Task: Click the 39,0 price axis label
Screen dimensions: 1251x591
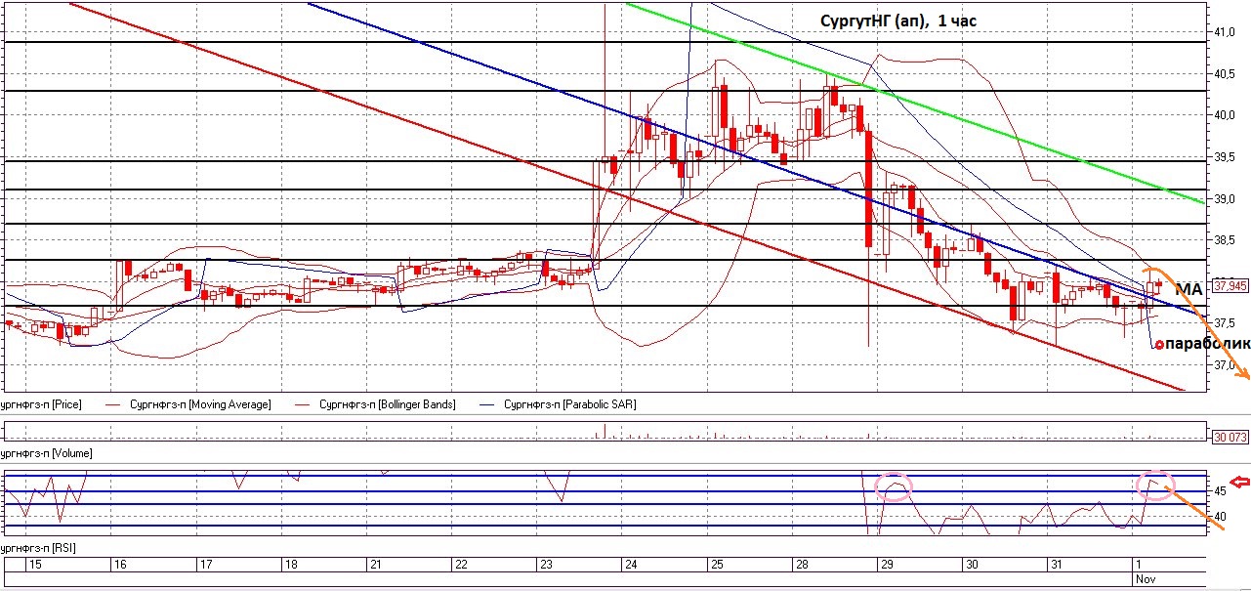Action: (x=1226, y=199)
